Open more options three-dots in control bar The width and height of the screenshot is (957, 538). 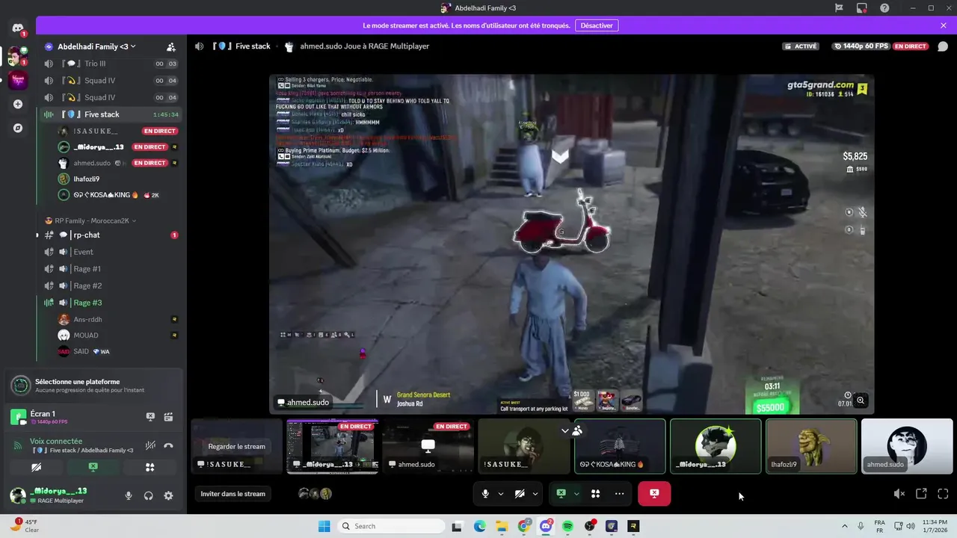click(619, 494)
